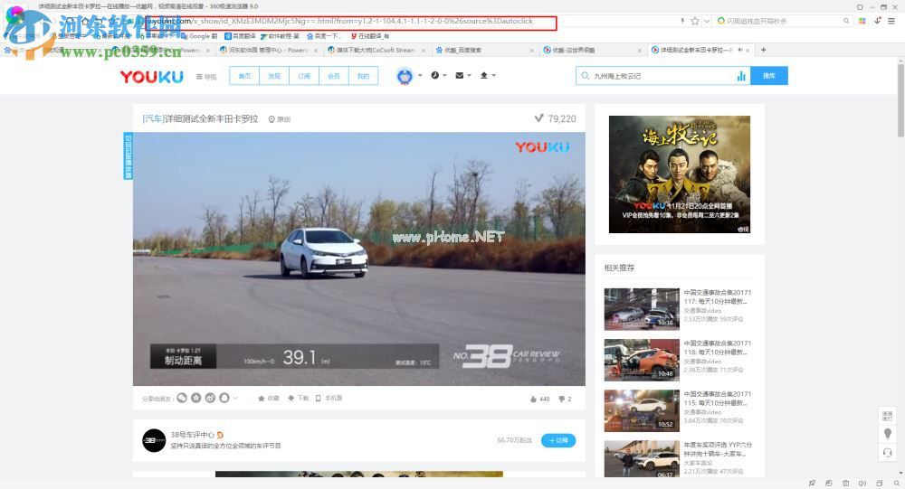Close the active Toyota Corolla video tab
The image size is (905, 489).
tap(748, 51)
